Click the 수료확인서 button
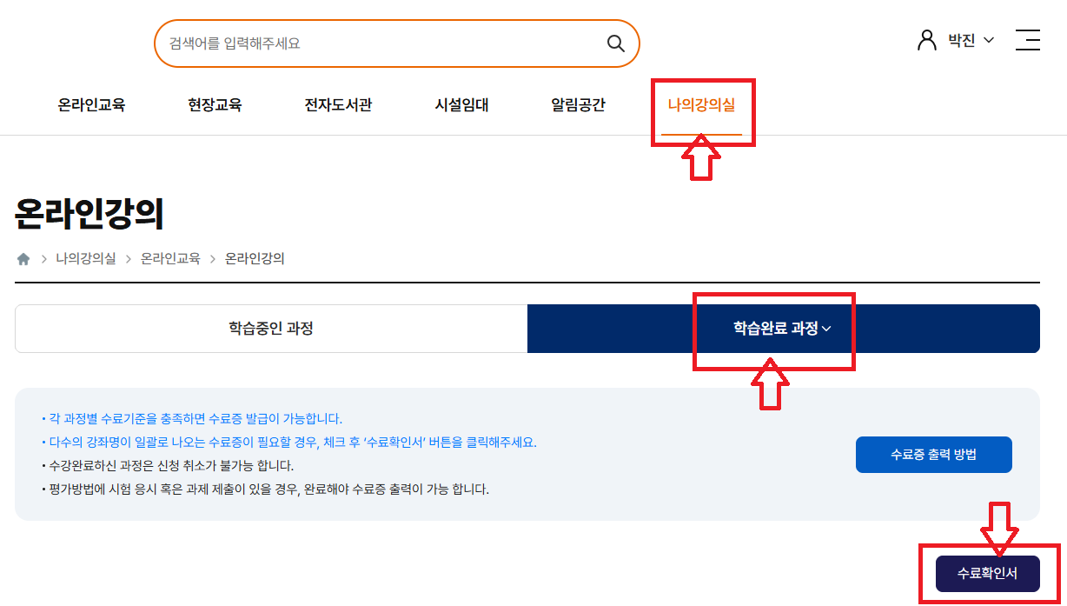The image size is (1067, 606). (x=988, y=573)
